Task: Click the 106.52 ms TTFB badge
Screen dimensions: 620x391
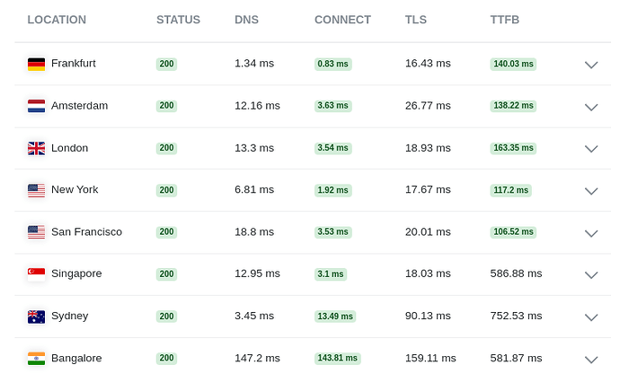Action: click(513, 232)
